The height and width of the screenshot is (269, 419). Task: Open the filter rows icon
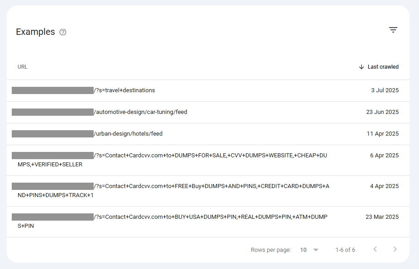pyautogui.click(x=393, y=30)
